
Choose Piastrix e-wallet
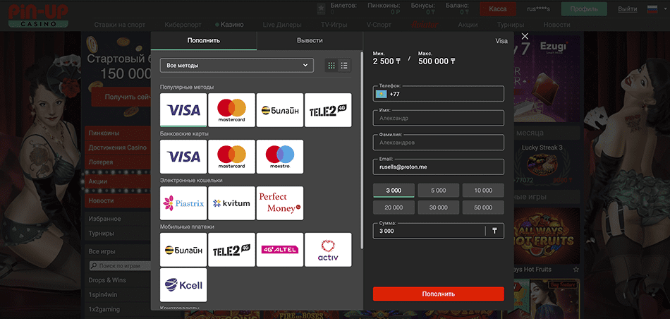(183, 203)
